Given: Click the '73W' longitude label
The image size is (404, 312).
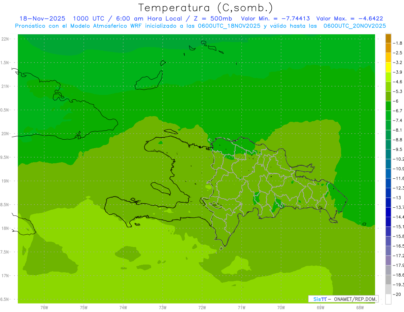Looking at the screenshot, I should (163, 308).
